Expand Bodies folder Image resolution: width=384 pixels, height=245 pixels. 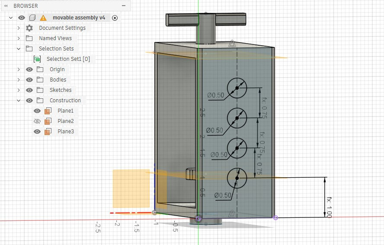tap(19, 80)
